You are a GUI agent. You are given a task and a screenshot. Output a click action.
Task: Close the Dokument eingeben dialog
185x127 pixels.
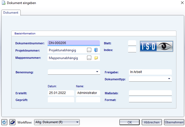[182, 3]
